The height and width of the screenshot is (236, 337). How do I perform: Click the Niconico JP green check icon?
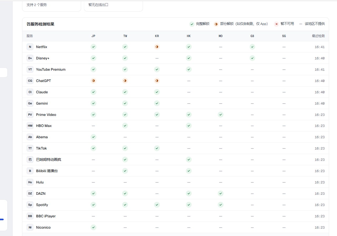pyautogui.click(x=93, y=227)
